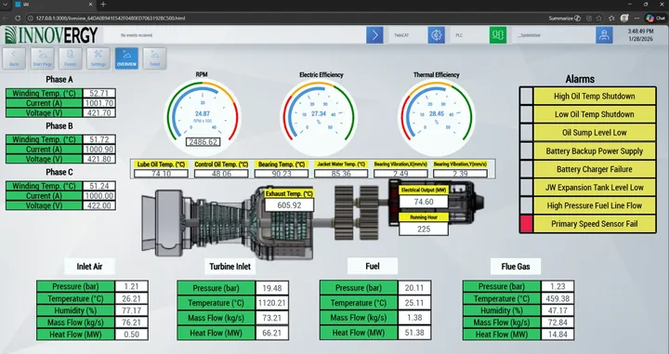
Task: Click the Exhaust Temp value 605.92
Action: pyautogui.click(x=289, y=205)
